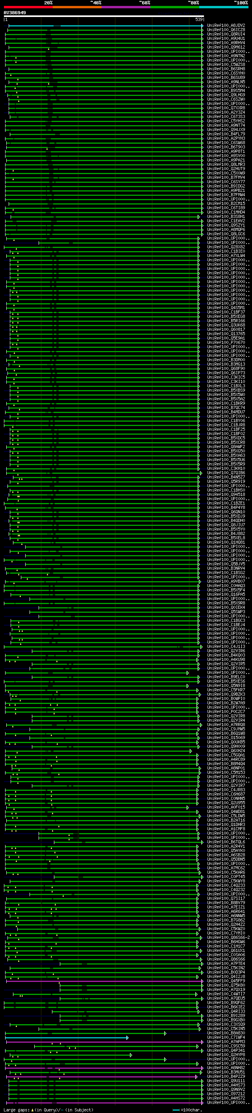Click the cyan alignment bar for A8JDV2
The image size is (252, 1113).
pyautogui.click(x=105, y=26)
